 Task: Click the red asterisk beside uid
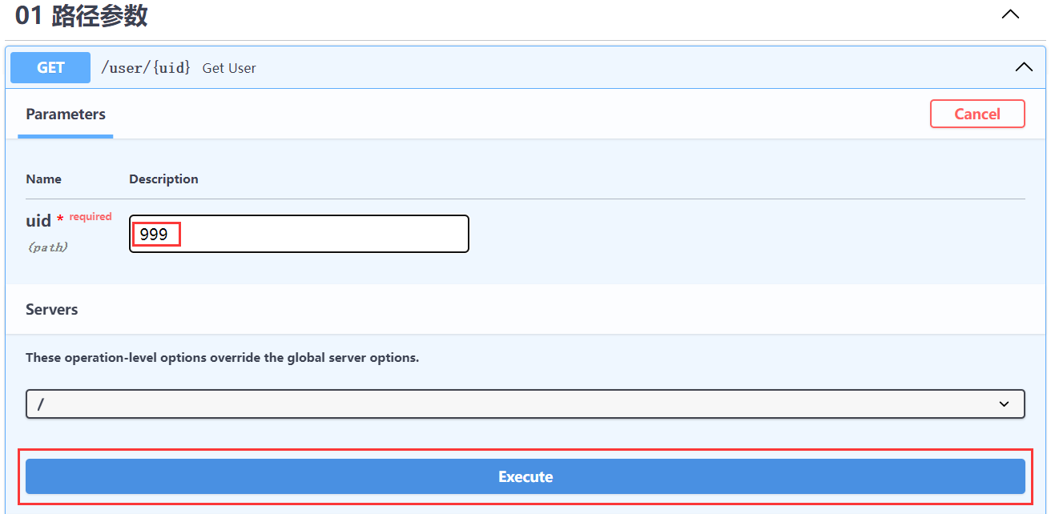tap(60, 220)
